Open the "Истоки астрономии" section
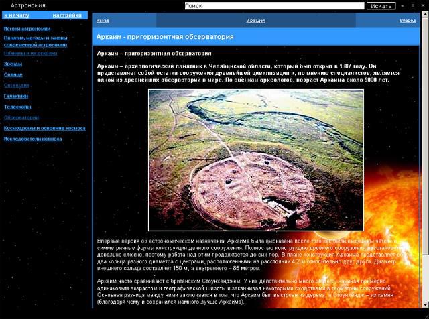429x319 pixels. (x=27, y=29)
